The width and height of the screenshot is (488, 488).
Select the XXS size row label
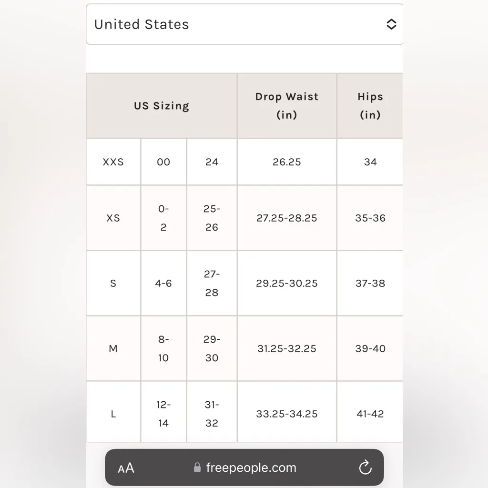click(113, 162)
